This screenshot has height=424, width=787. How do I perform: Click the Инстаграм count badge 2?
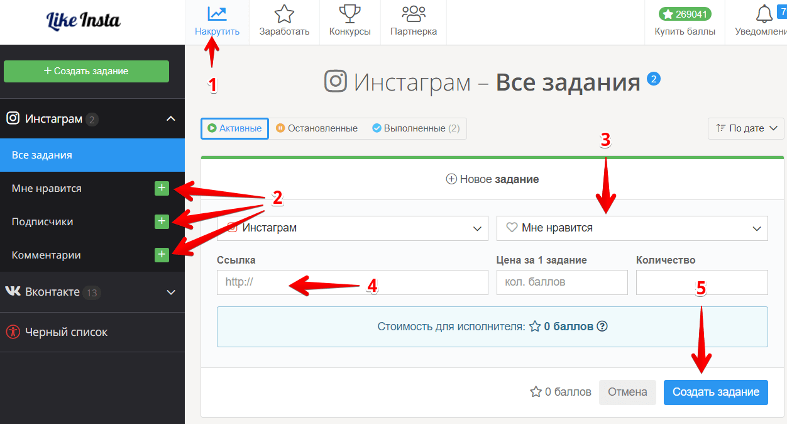(92, 120)
